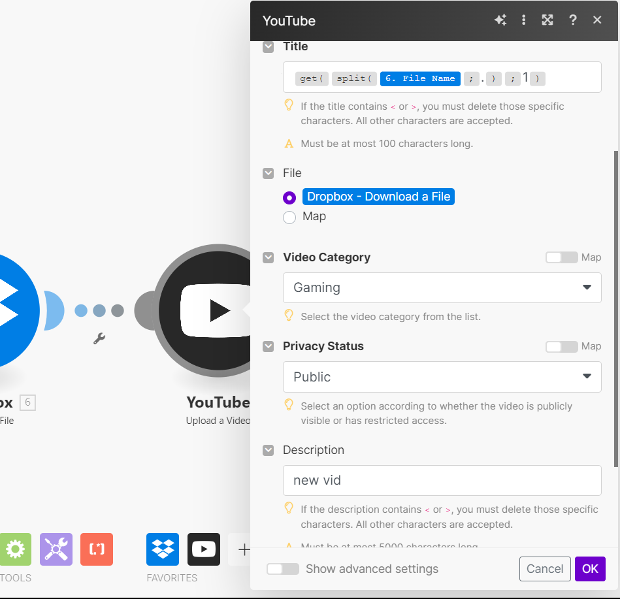Select the YouTube favorites icon

tap(204, 549)
